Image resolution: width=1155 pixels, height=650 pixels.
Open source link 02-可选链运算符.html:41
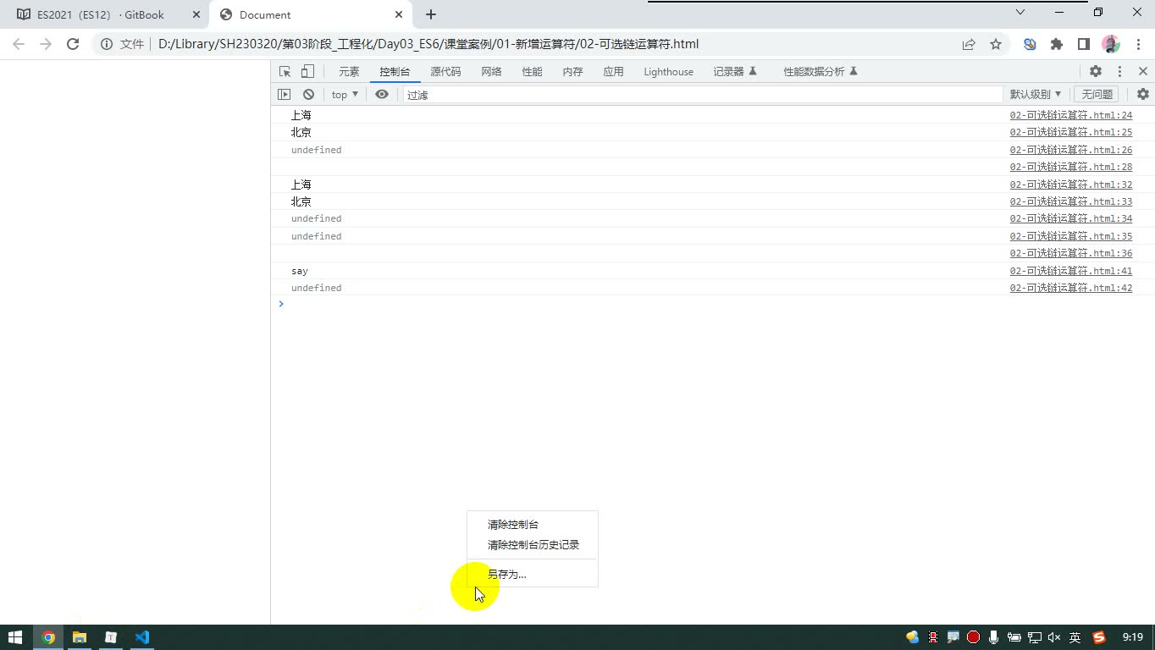pyautogui.click(x=1070, y=271)
